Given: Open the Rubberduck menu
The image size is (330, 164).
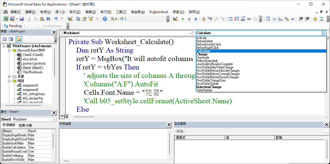Looking at the screenshot, I should [159, 12].
